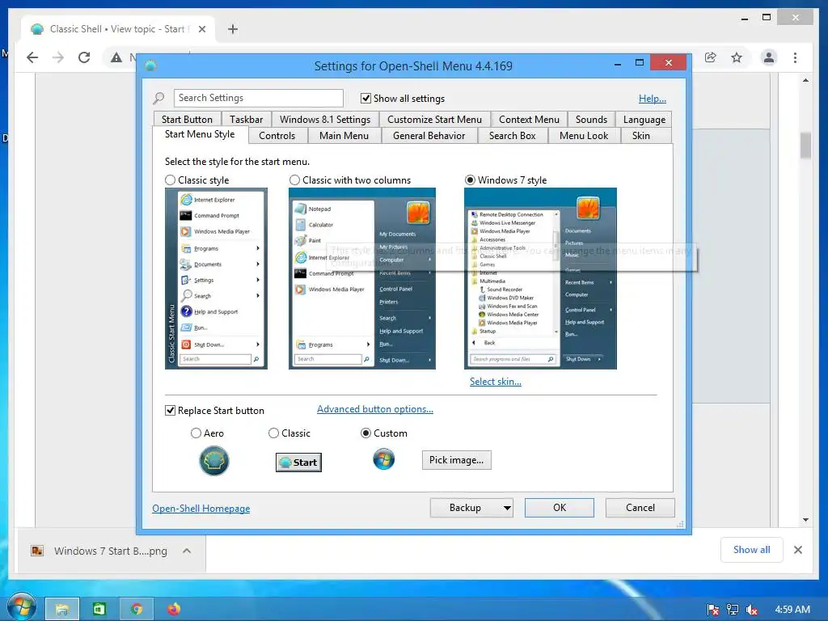Click the Chrome icon on the taskbar
This screenshot has width=828, height=621.
pyautogui.click(x=136, y=610)
